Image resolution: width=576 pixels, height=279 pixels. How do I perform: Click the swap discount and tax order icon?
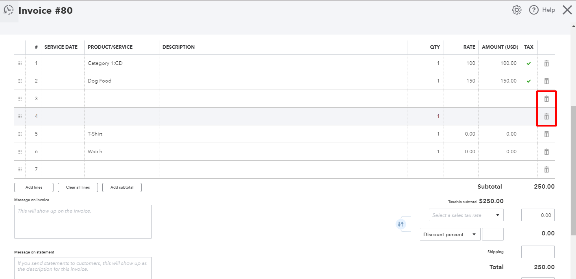pyautogui.click(x=401, y=224)
